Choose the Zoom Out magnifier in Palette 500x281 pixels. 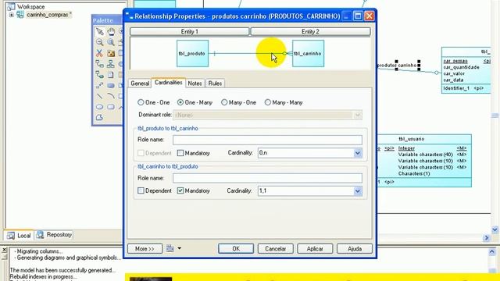99,42
